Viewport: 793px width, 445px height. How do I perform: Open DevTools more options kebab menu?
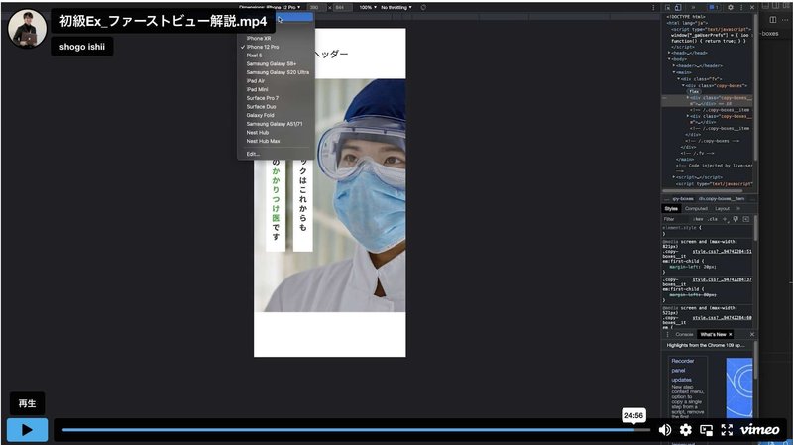pos(741,8)
